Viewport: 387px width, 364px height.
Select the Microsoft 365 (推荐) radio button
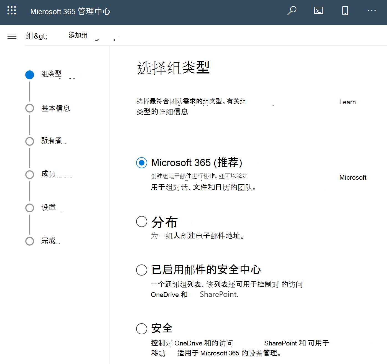coord(142,163)
